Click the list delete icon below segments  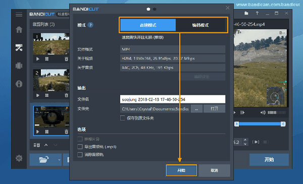click(x=37, y=145)
